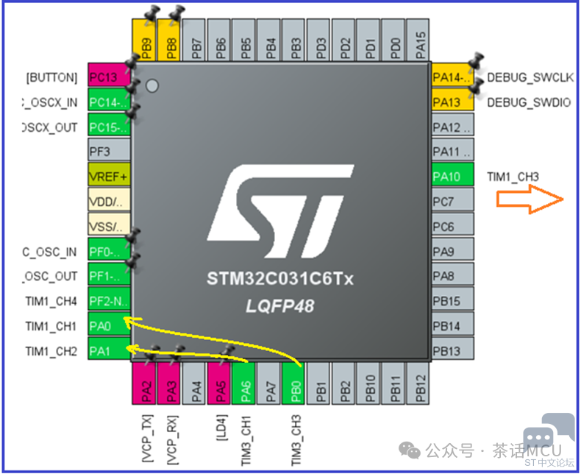Click the unassigned PA7 pin
The image size is (581, 474).
pyautogui.click(x=268, y=383)
